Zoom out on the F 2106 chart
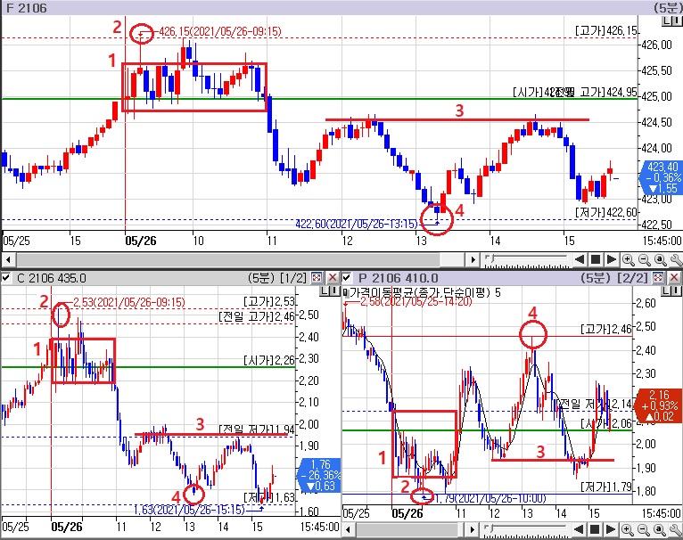 (x=644, y=260)
